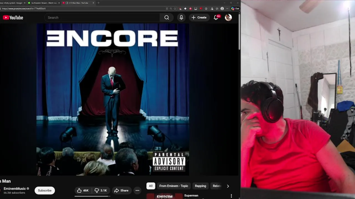Add this page to favorites star
Screen dimensions: 355x199
[175, 9]
